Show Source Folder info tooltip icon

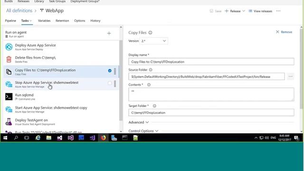coord(151,70)
